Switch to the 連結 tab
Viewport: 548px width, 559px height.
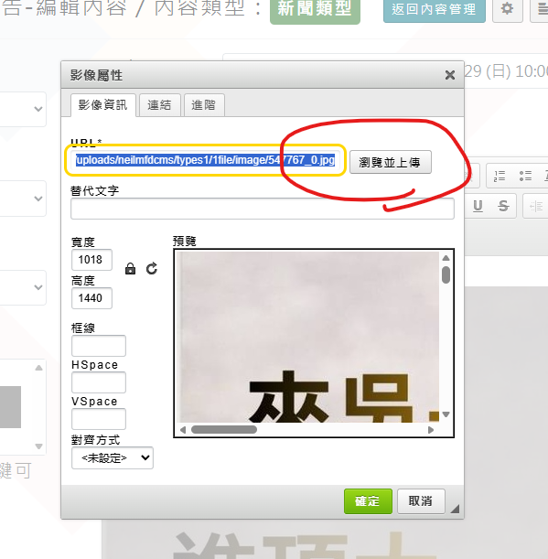(x=159, y=105)
